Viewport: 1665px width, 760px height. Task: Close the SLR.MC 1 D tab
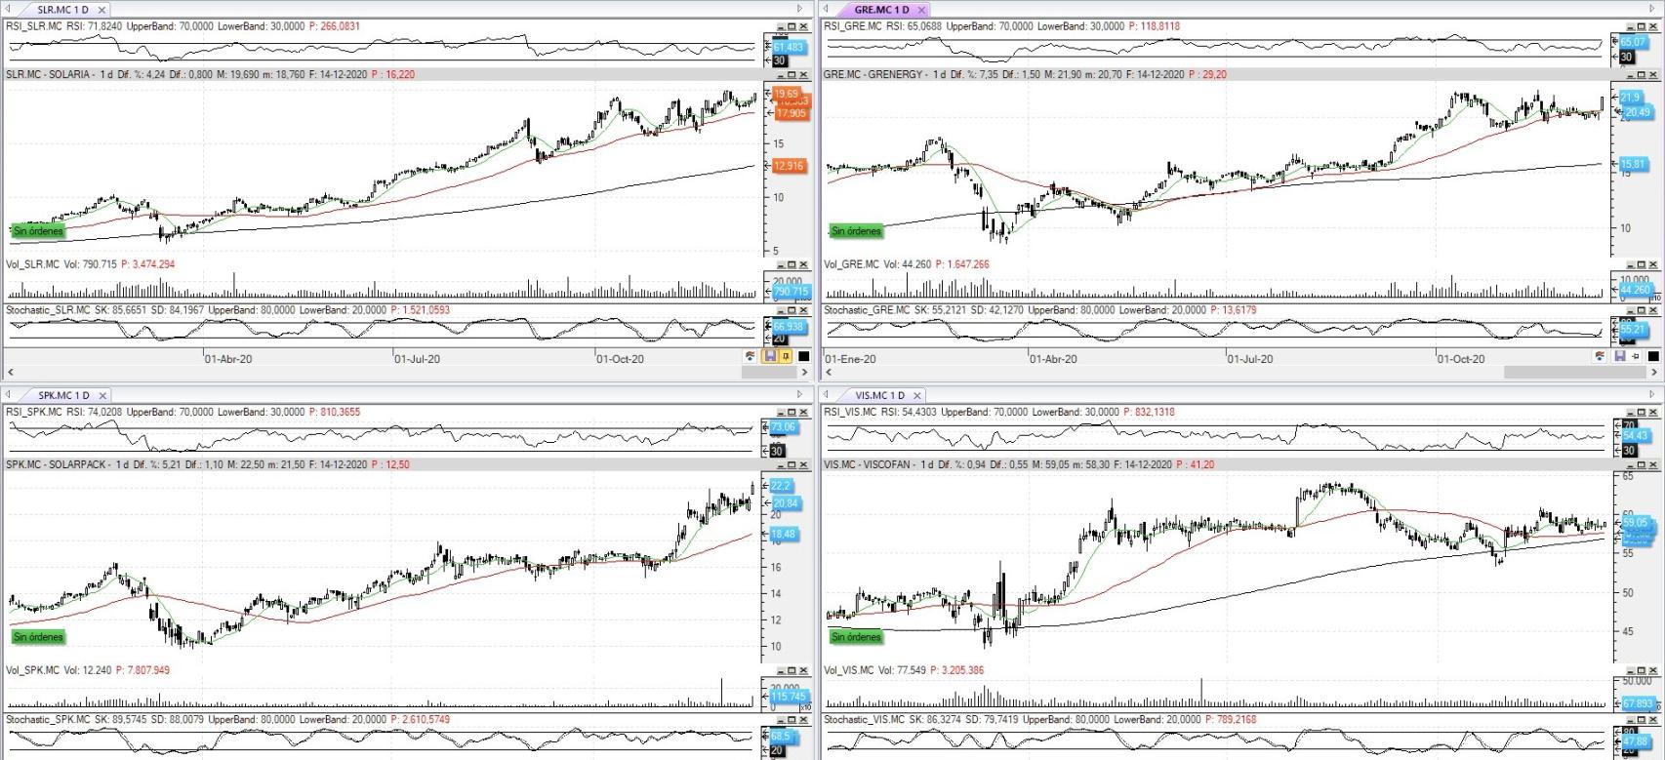(102, 10)
